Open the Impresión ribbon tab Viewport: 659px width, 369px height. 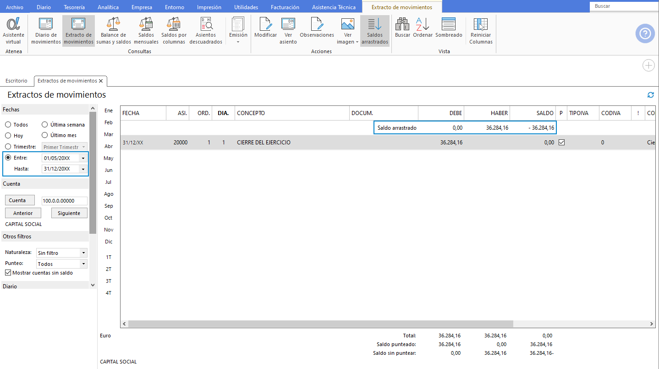coord(209,7)
